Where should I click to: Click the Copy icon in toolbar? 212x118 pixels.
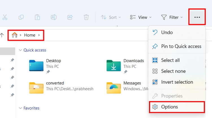coord(21,17)
